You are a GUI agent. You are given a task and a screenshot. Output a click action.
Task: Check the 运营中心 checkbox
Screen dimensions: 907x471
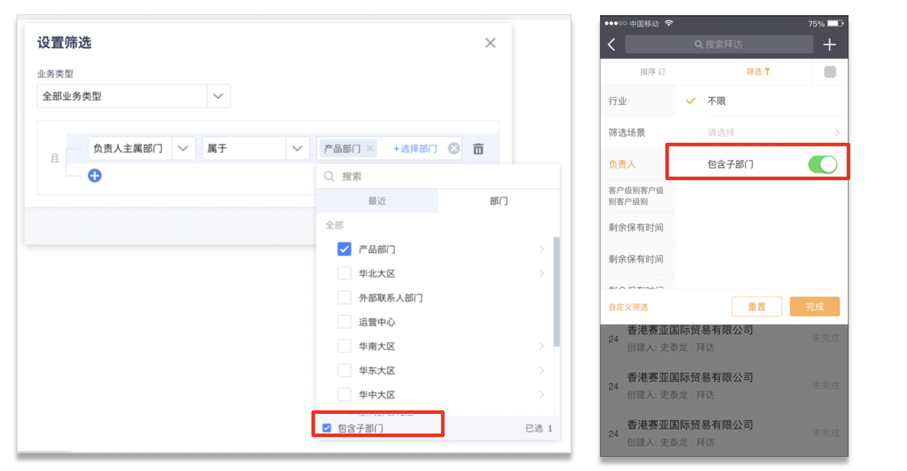(344, 322)
